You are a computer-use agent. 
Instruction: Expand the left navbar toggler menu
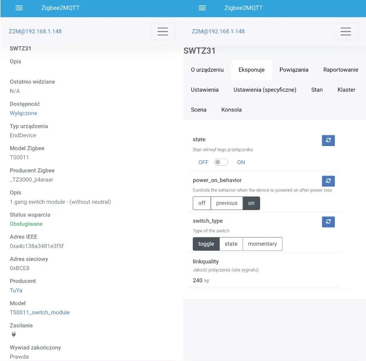click(163, 32)
